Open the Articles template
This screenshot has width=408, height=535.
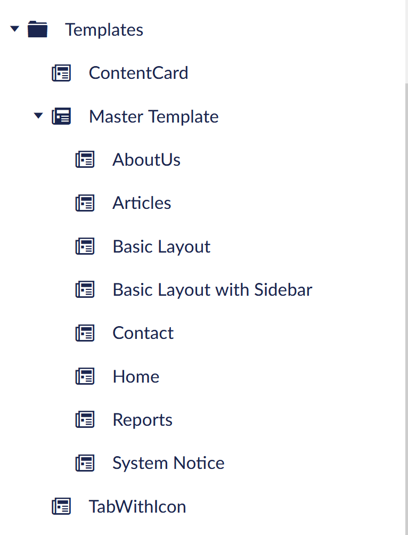click(x=142, y=202)
